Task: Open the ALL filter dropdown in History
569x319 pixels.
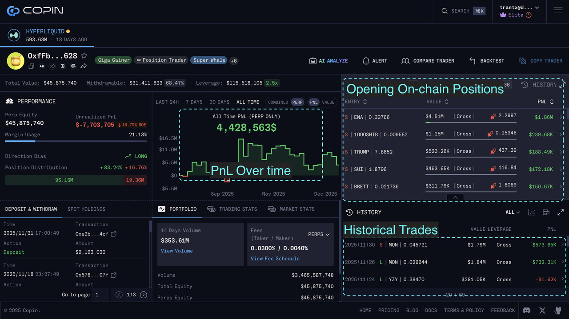Action: click(513, 213)
